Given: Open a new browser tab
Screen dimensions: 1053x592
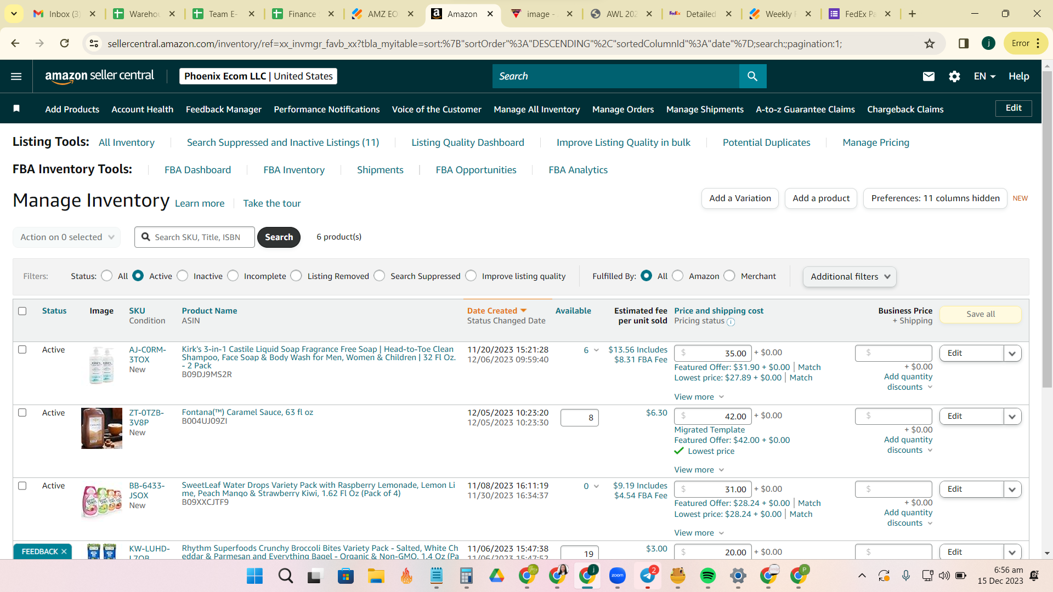Looking at the screenshot, I should 912,14.
